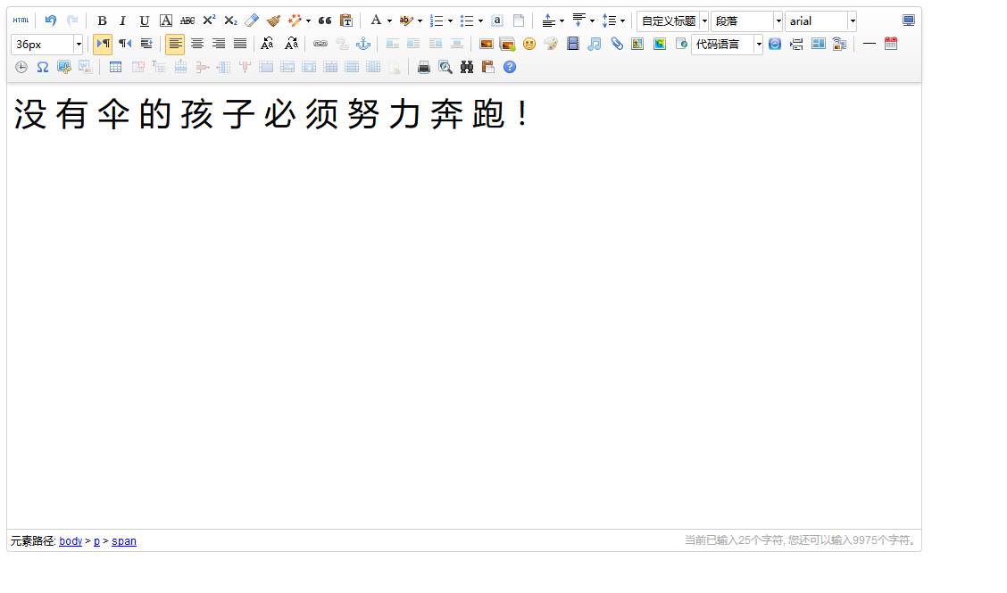
Task: Select the format painter brush
Action: [273, 21]
